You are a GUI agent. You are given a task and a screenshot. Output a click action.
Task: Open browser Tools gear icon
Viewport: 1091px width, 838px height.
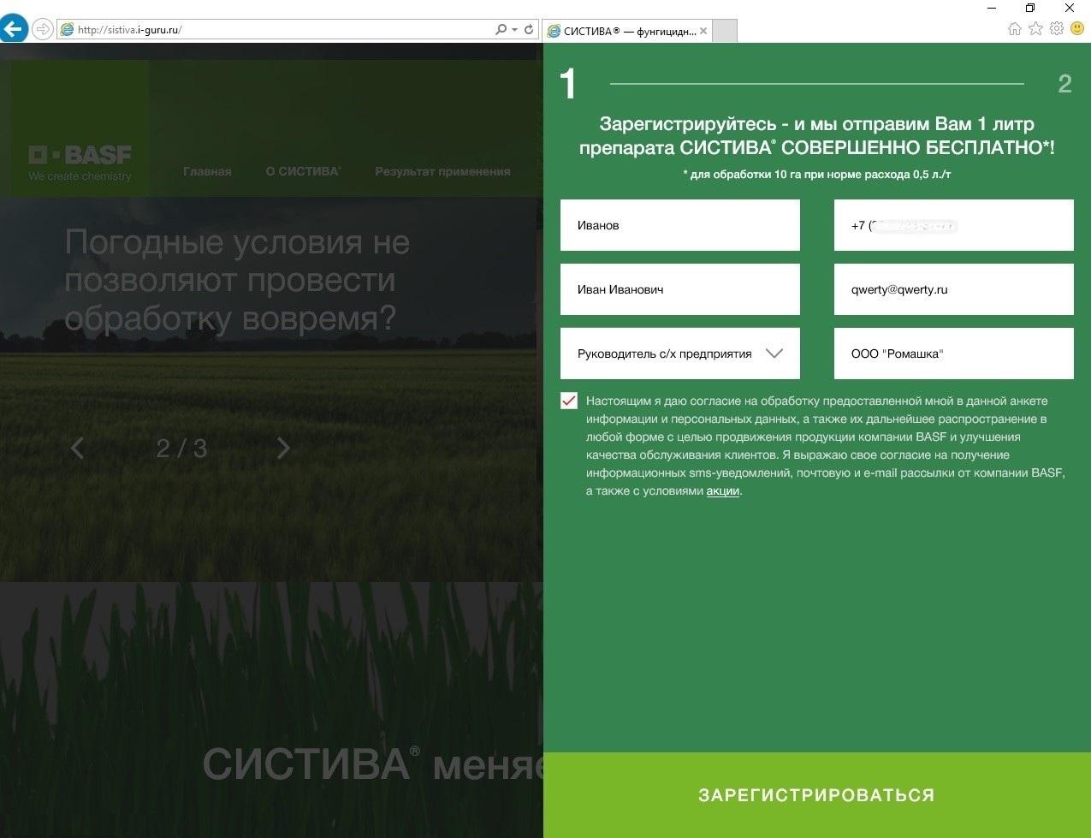tap(1057, 29)
